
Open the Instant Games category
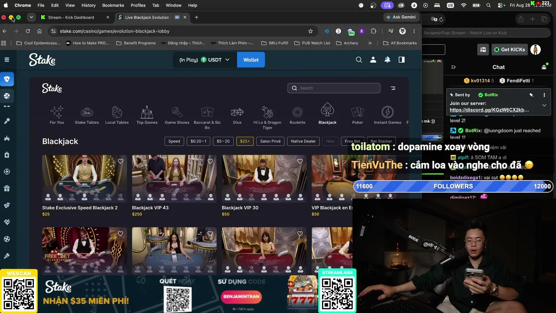pyautogui.click(x=387, y=116)
